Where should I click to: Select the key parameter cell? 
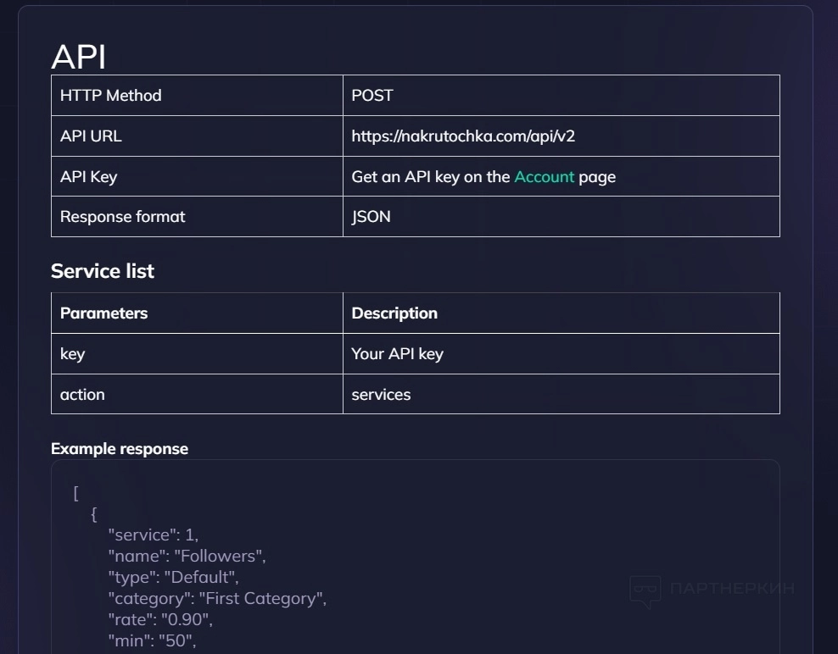tap(73, 354)
